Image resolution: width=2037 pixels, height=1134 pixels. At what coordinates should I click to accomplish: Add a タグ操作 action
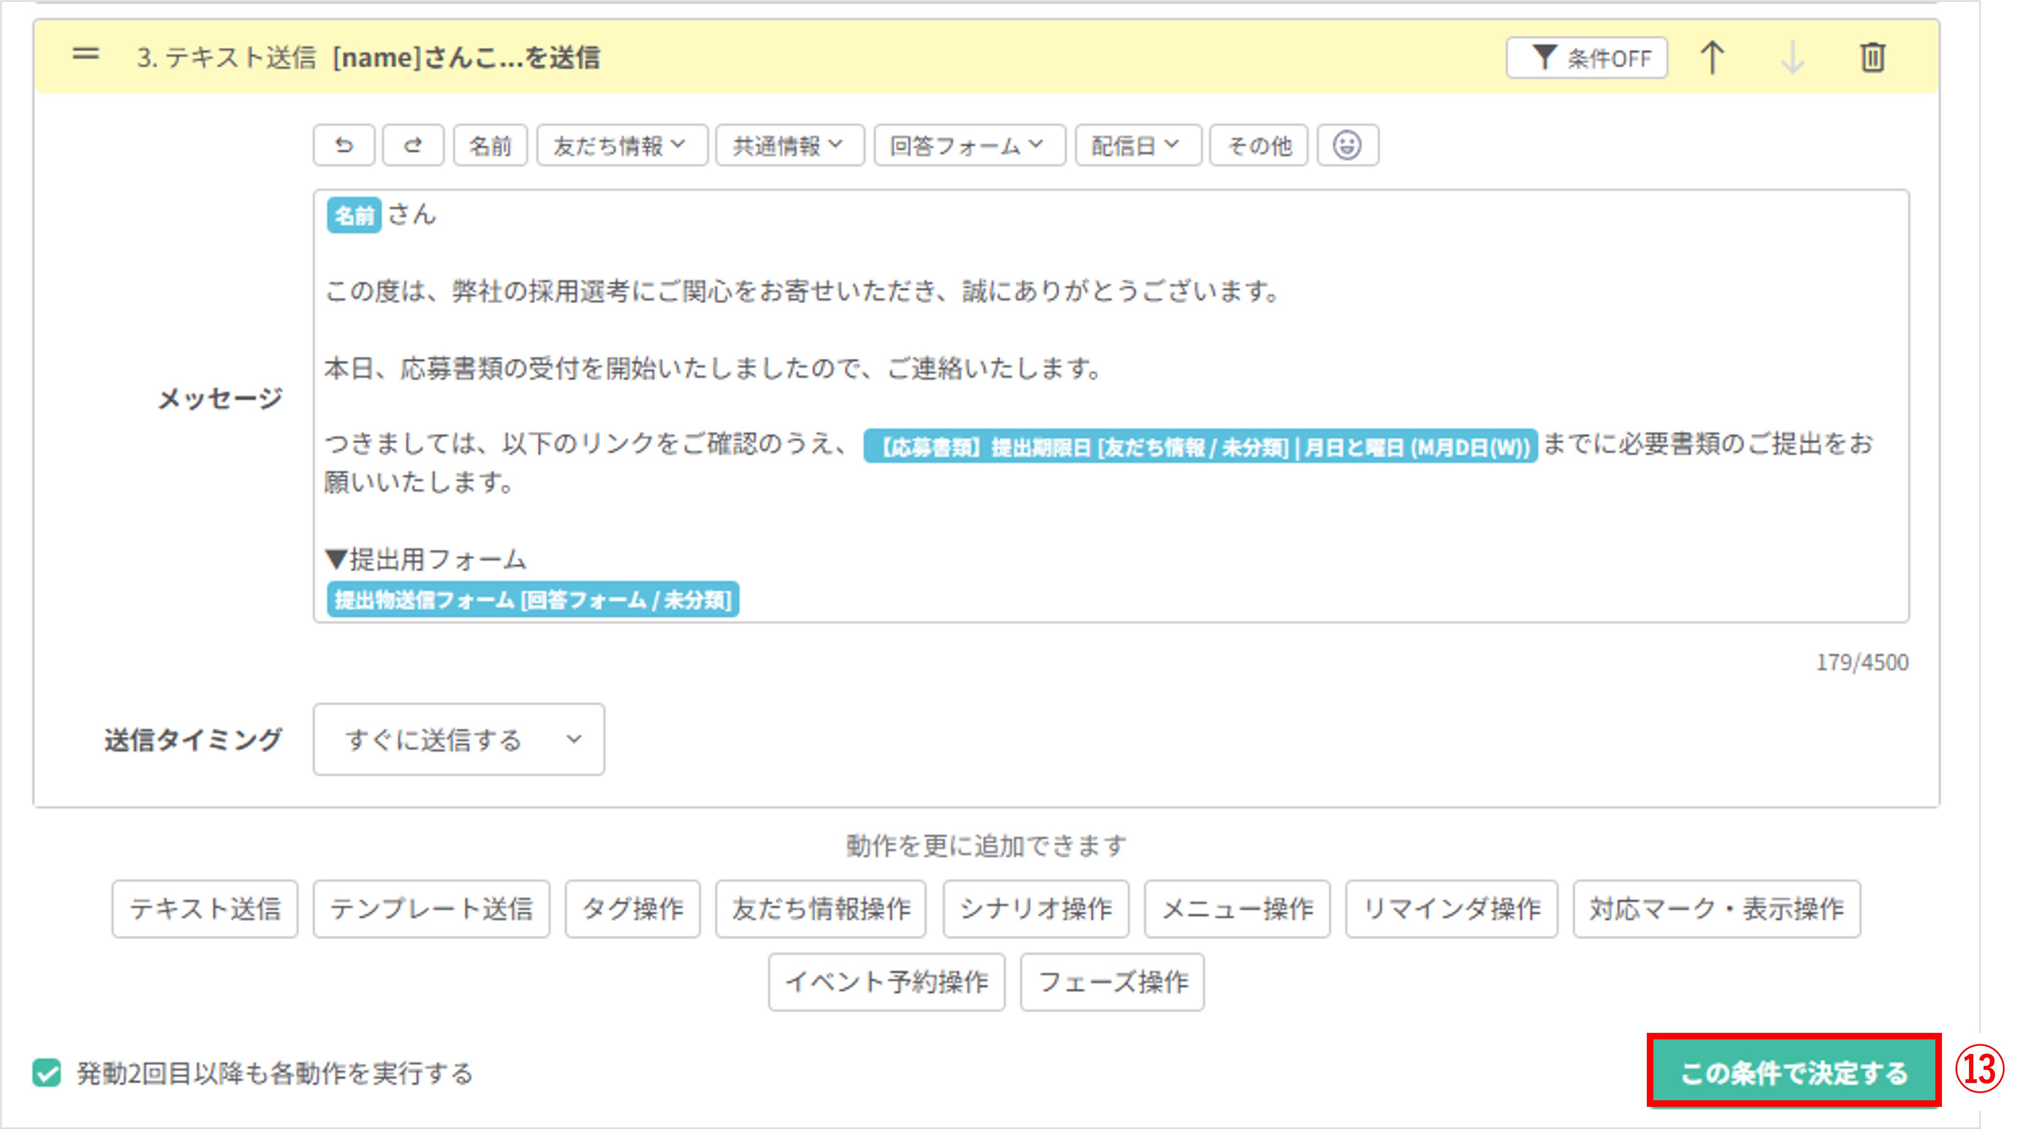(632, 909)
